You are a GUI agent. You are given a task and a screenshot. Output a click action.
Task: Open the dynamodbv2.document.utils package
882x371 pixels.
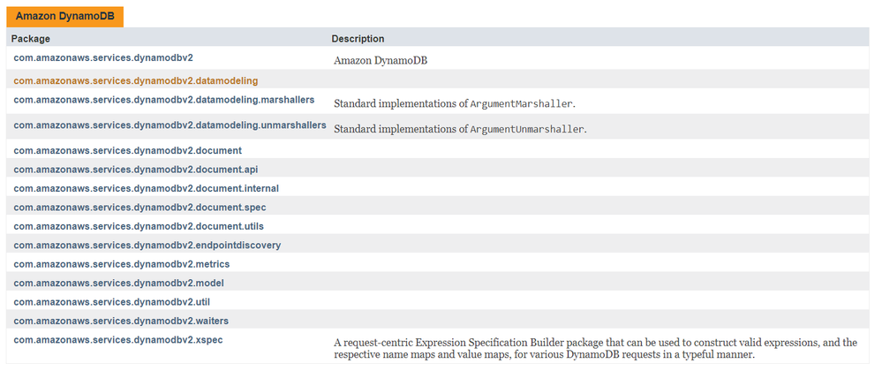click(139, 226)
